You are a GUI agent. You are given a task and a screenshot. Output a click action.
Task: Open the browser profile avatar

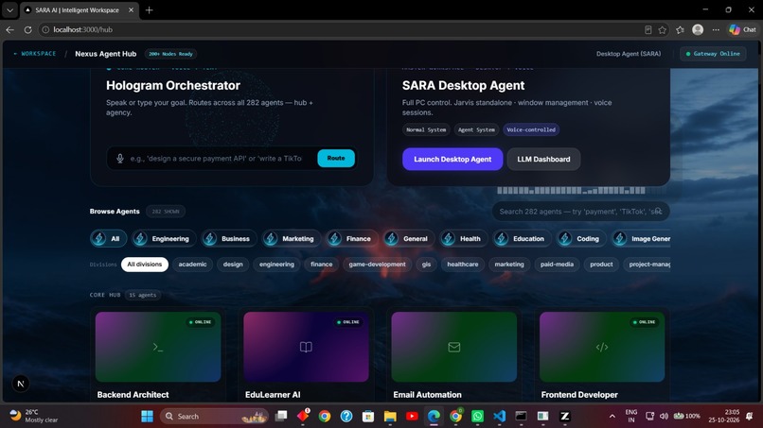698,29
